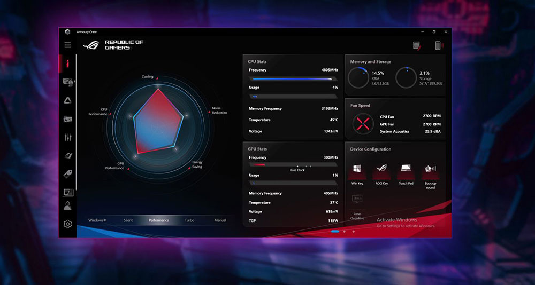The image size is (535, 285).
Task: Toggle the Boot up sound setting
Action: [430, 176]
